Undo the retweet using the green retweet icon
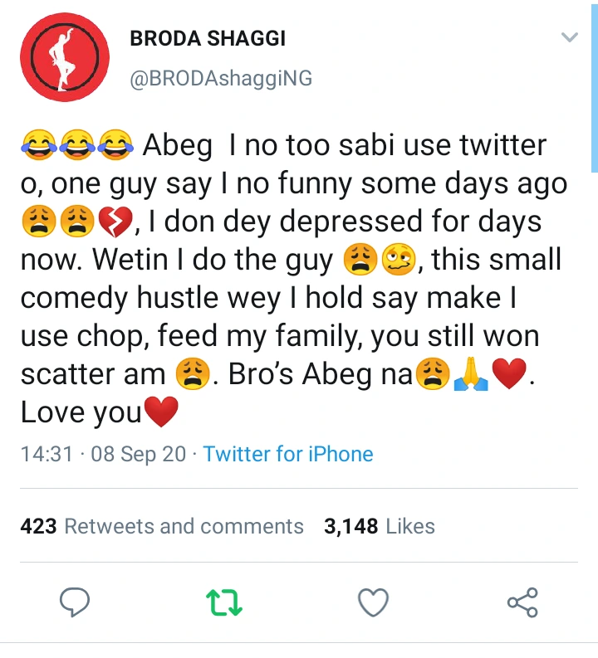This screenshot has width=598, height=658. (224, 602)
